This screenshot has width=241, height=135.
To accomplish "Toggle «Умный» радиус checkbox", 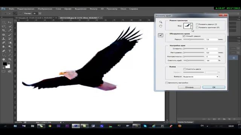I will [184, 36].
